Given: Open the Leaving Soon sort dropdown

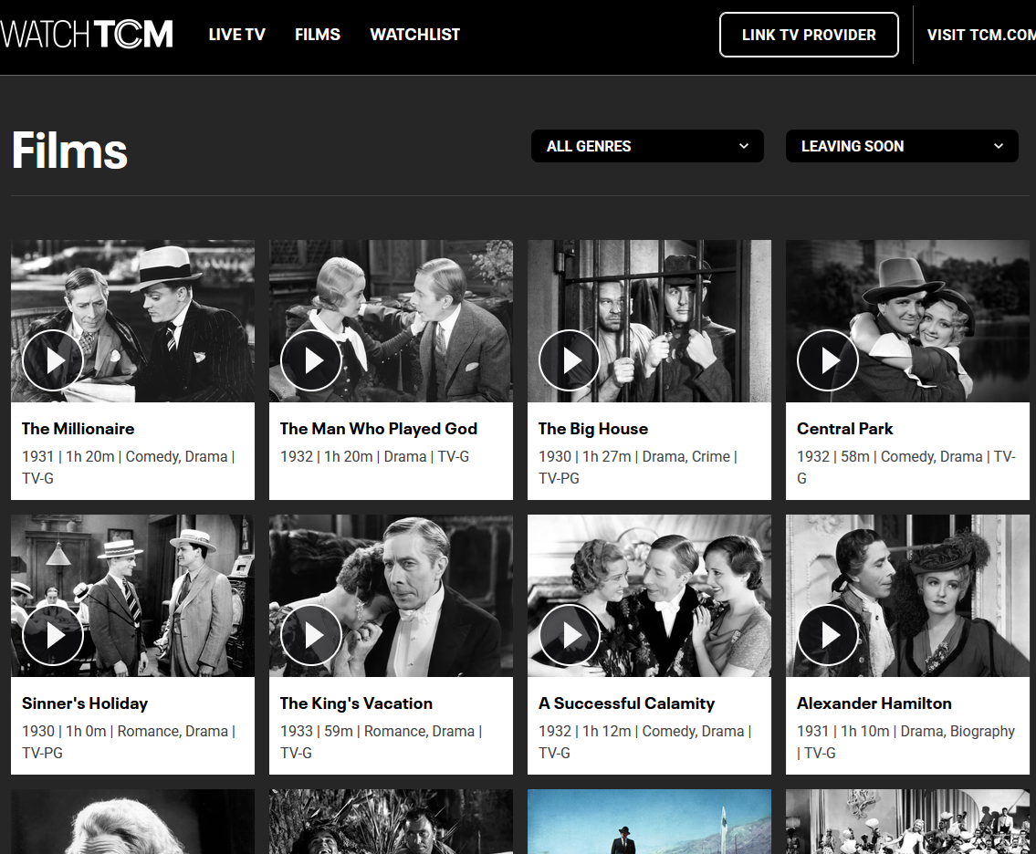Looking at the screenshot, I should click(x=902, y=146).
